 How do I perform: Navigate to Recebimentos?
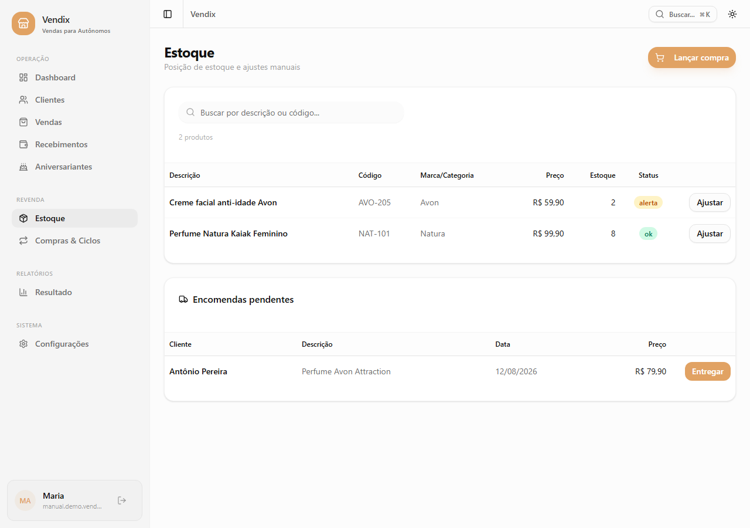coord(74,144)
